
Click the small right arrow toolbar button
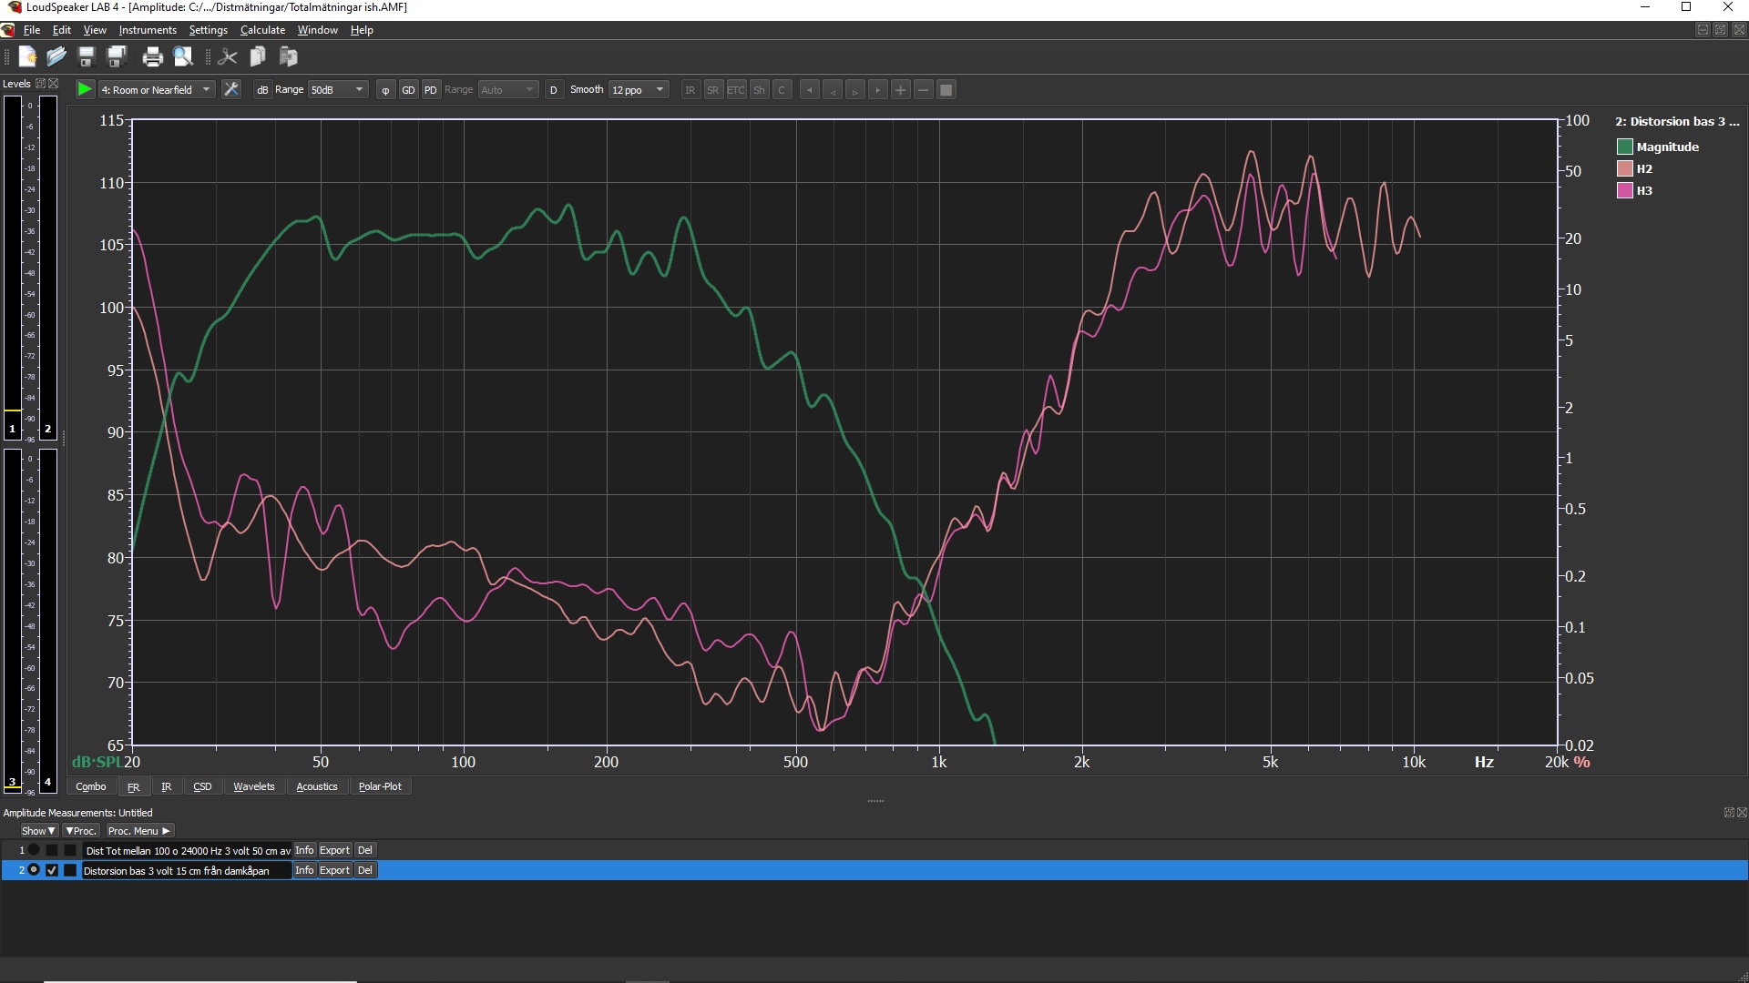tap(855, 89)
